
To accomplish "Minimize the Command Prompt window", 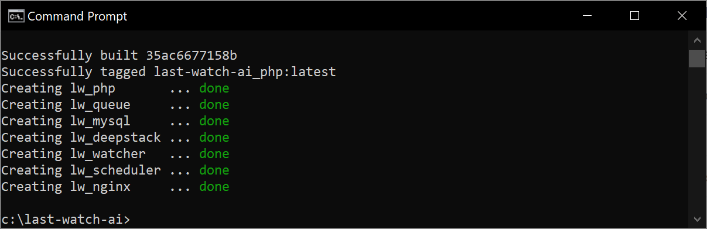I will pos(587,16).
